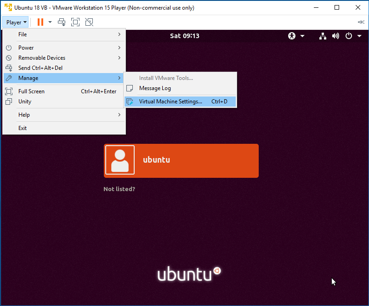Click the Ubuntu power icon in top bar
Image resolution: width=369 pixels, height=306 pixels.
[x=348, y=36]
